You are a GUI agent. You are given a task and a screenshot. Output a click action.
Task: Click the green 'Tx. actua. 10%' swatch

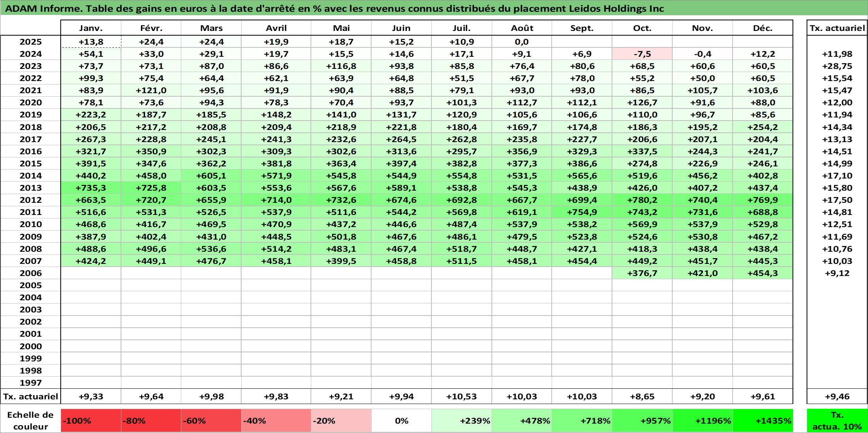pyautogui.click(x=837, y=421)
